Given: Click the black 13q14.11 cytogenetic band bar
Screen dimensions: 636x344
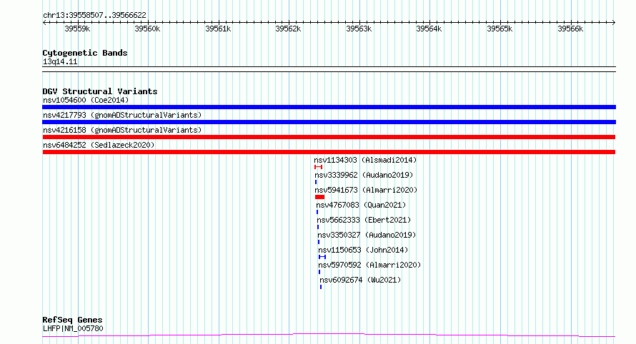Looking at the screenshot, I should point(329,69).
